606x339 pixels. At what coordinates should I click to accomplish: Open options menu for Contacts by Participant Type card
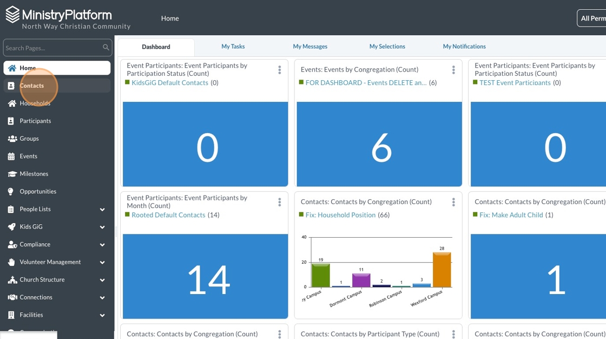[x=453, y=334]
